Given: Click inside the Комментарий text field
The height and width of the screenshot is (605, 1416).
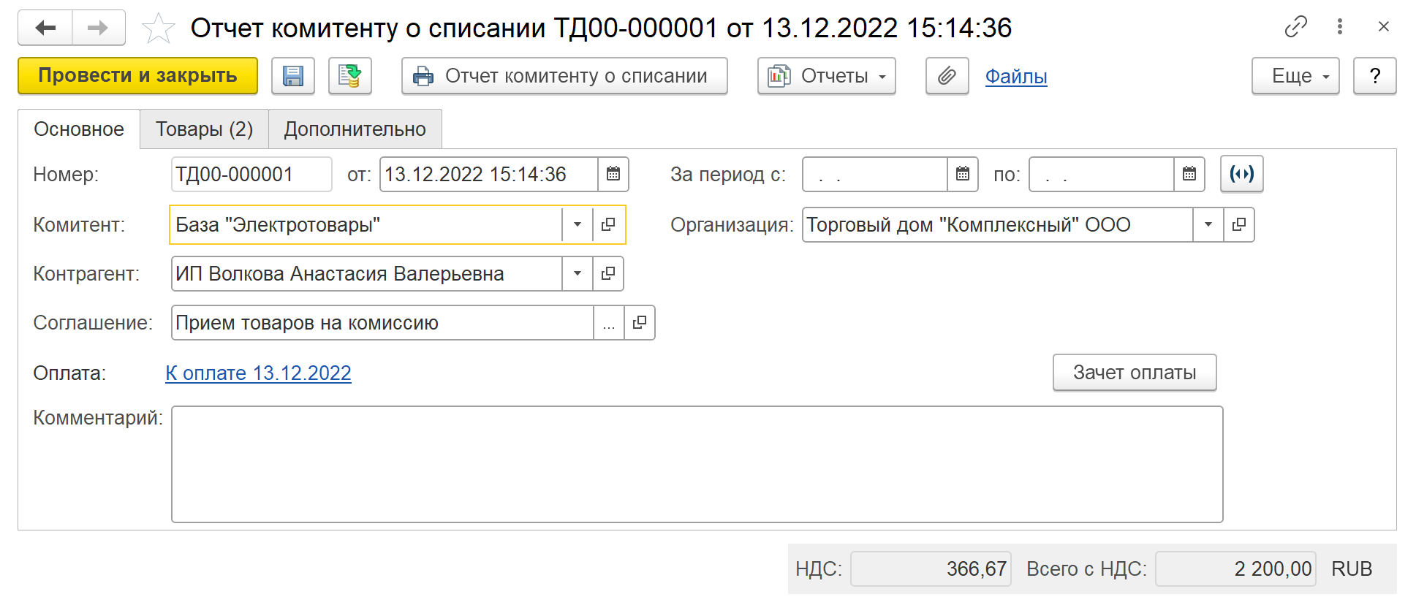Looking at the screenshot, I should [696, 465].
